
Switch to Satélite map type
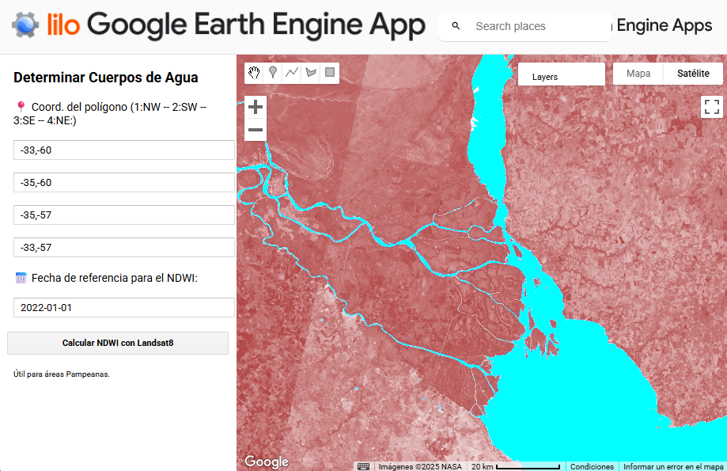click(693, 74)
